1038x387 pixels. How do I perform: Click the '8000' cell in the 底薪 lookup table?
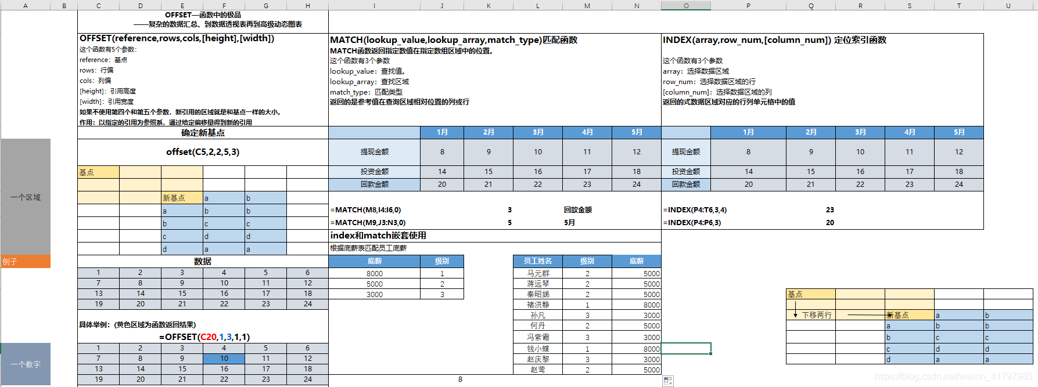coord(375,273)
